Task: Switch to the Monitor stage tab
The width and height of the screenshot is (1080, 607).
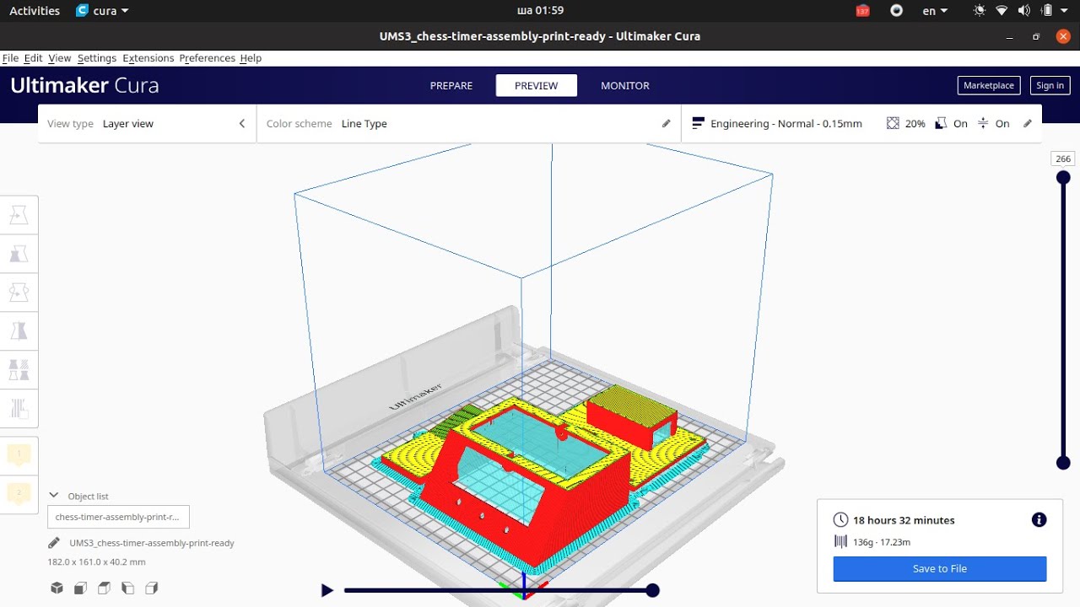Action: pyautogui.click(x=625, y=85)
